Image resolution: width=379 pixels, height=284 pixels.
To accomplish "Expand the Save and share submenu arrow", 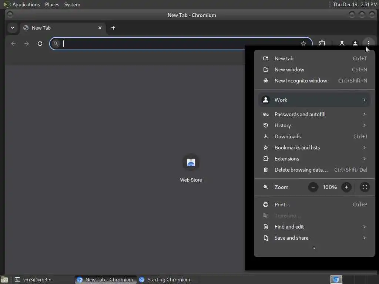I will coord(364,238).
